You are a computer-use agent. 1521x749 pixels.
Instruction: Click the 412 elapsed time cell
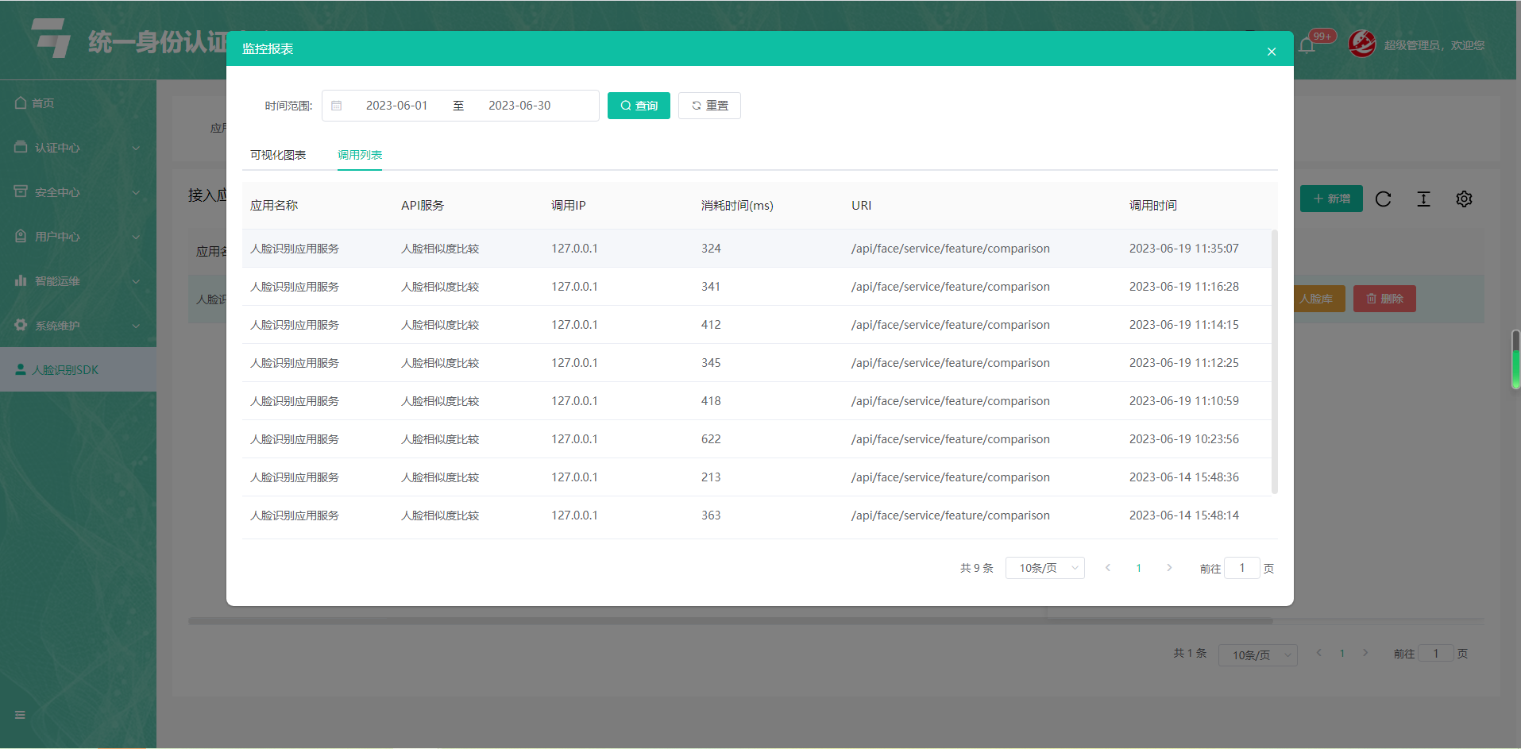coord(711,325)
